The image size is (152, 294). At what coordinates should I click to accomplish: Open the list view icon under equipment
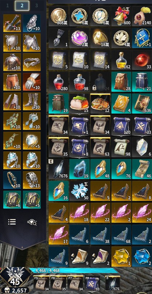coord(12,222)
